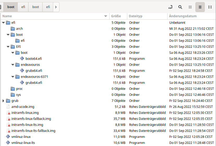Collapse the uppercase EFI folder
This screenshot has height=146, width=216.
[8, 47]
